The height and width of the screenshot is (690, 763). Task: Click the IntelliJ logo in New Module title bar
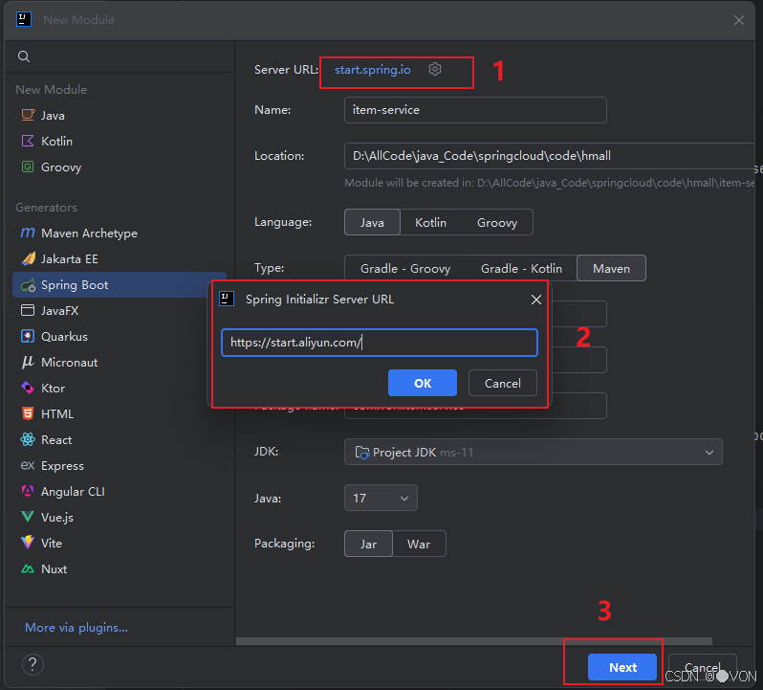coord(24,19)
